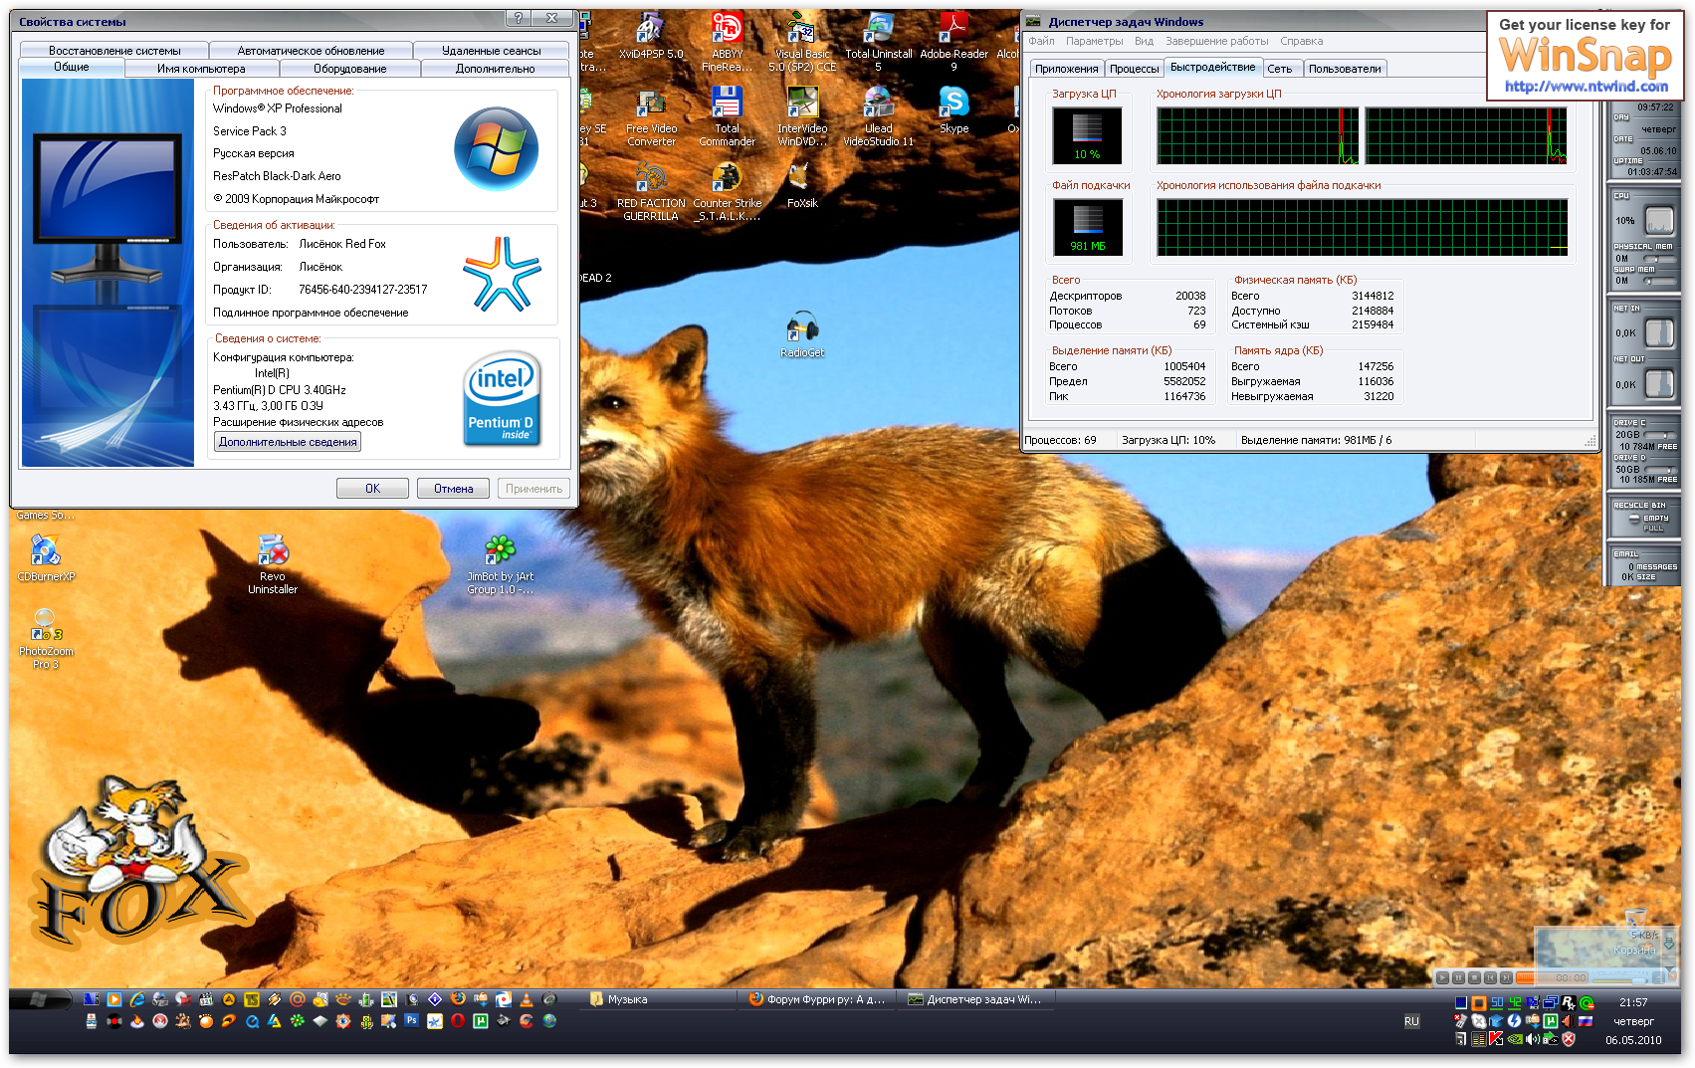Open the Вид menu in Task Manager
This screenshot has height=1068, width=1695.
coord(1144,41)
